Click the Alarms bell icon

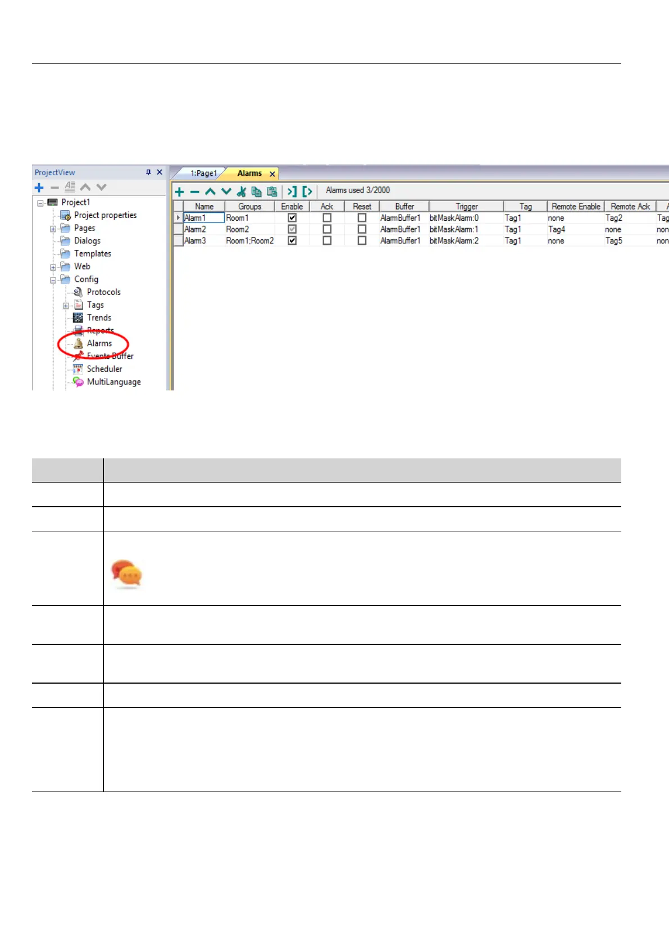(x=78, y=343)
